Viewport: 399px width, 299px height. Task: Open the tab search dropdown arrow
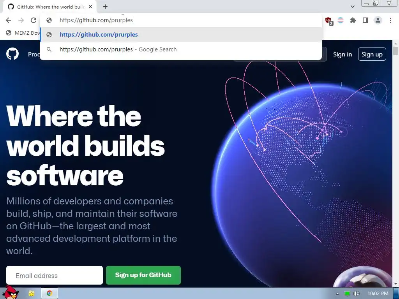(x=352, y=7)
